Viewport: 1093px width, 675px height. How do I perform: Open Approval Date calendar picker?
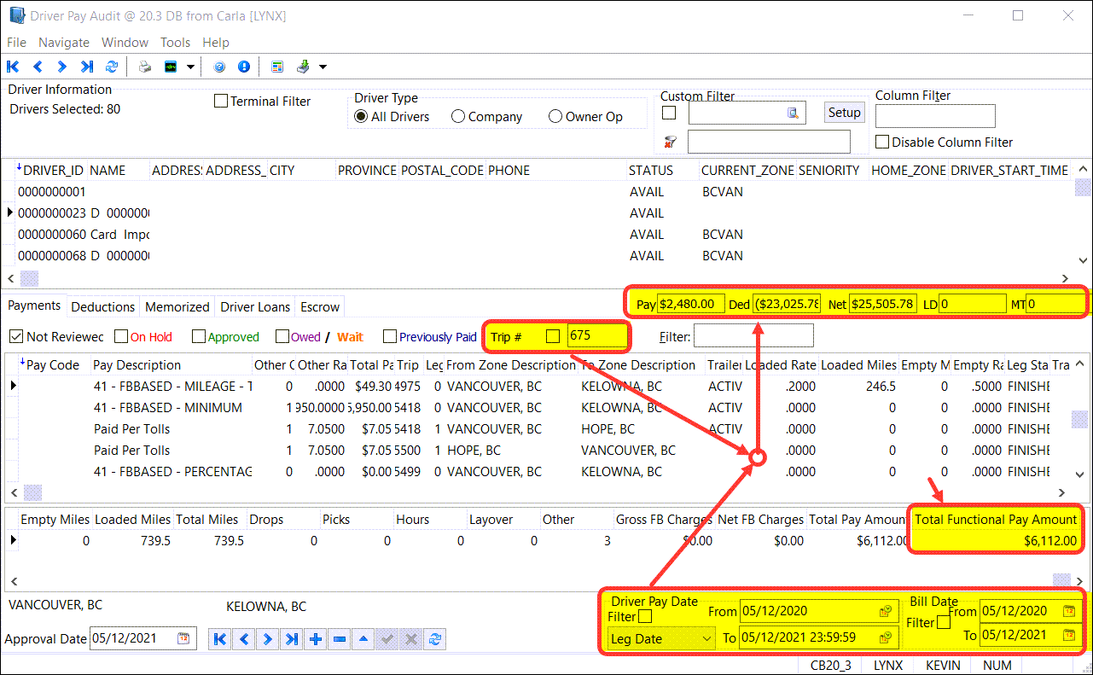[183, 638]
